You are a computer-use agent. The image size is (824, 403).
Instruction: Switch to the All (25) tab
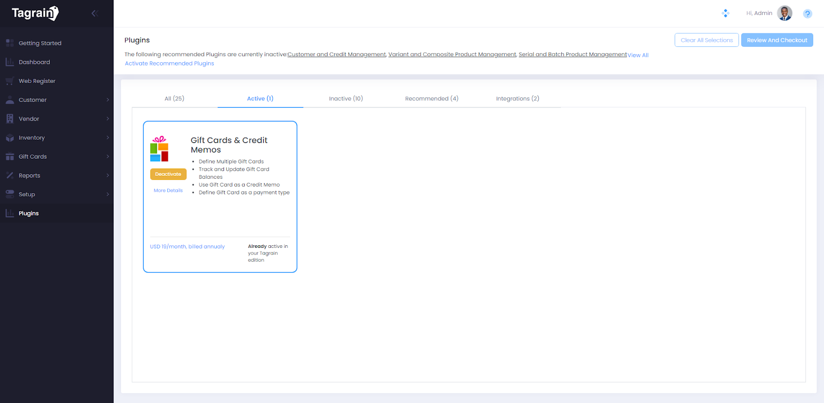click(175, 98)
